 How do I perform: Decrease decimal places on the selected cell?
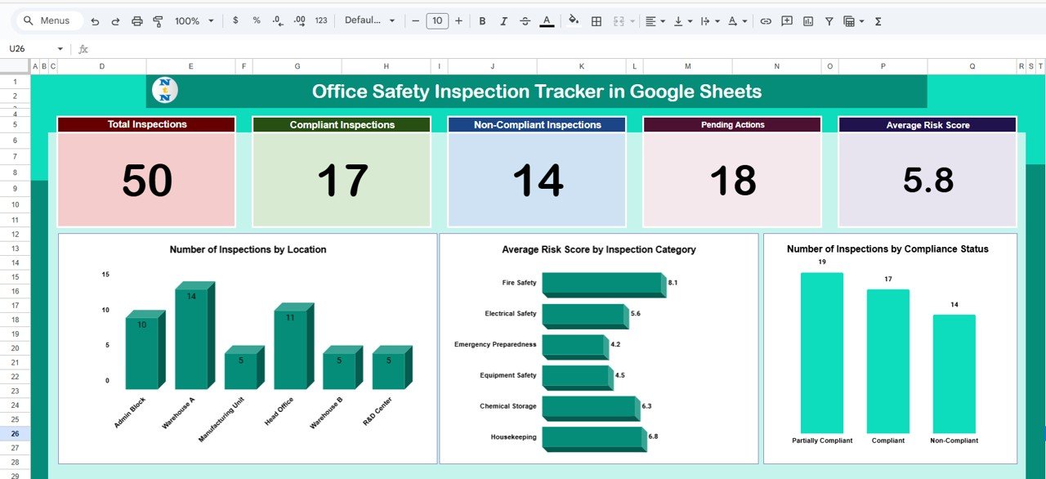pos(278,20)
